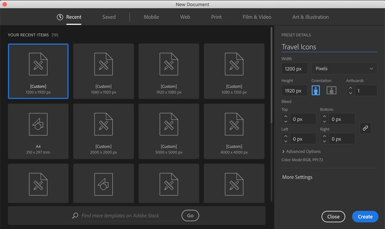Click the Bottom bleed value field

342,119
